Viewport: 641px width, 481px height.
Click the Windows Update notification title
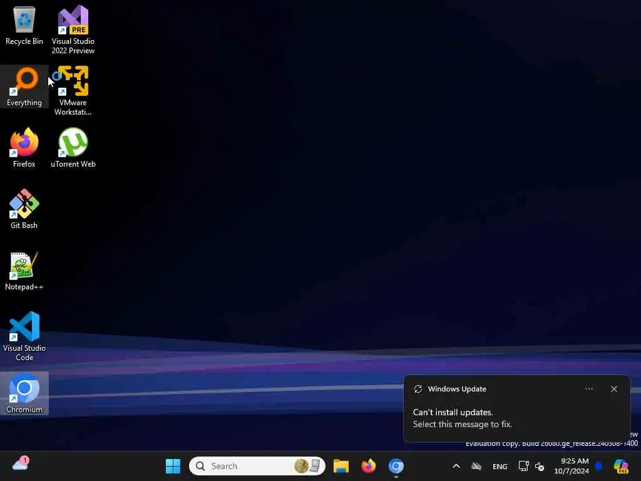(457, 389)
